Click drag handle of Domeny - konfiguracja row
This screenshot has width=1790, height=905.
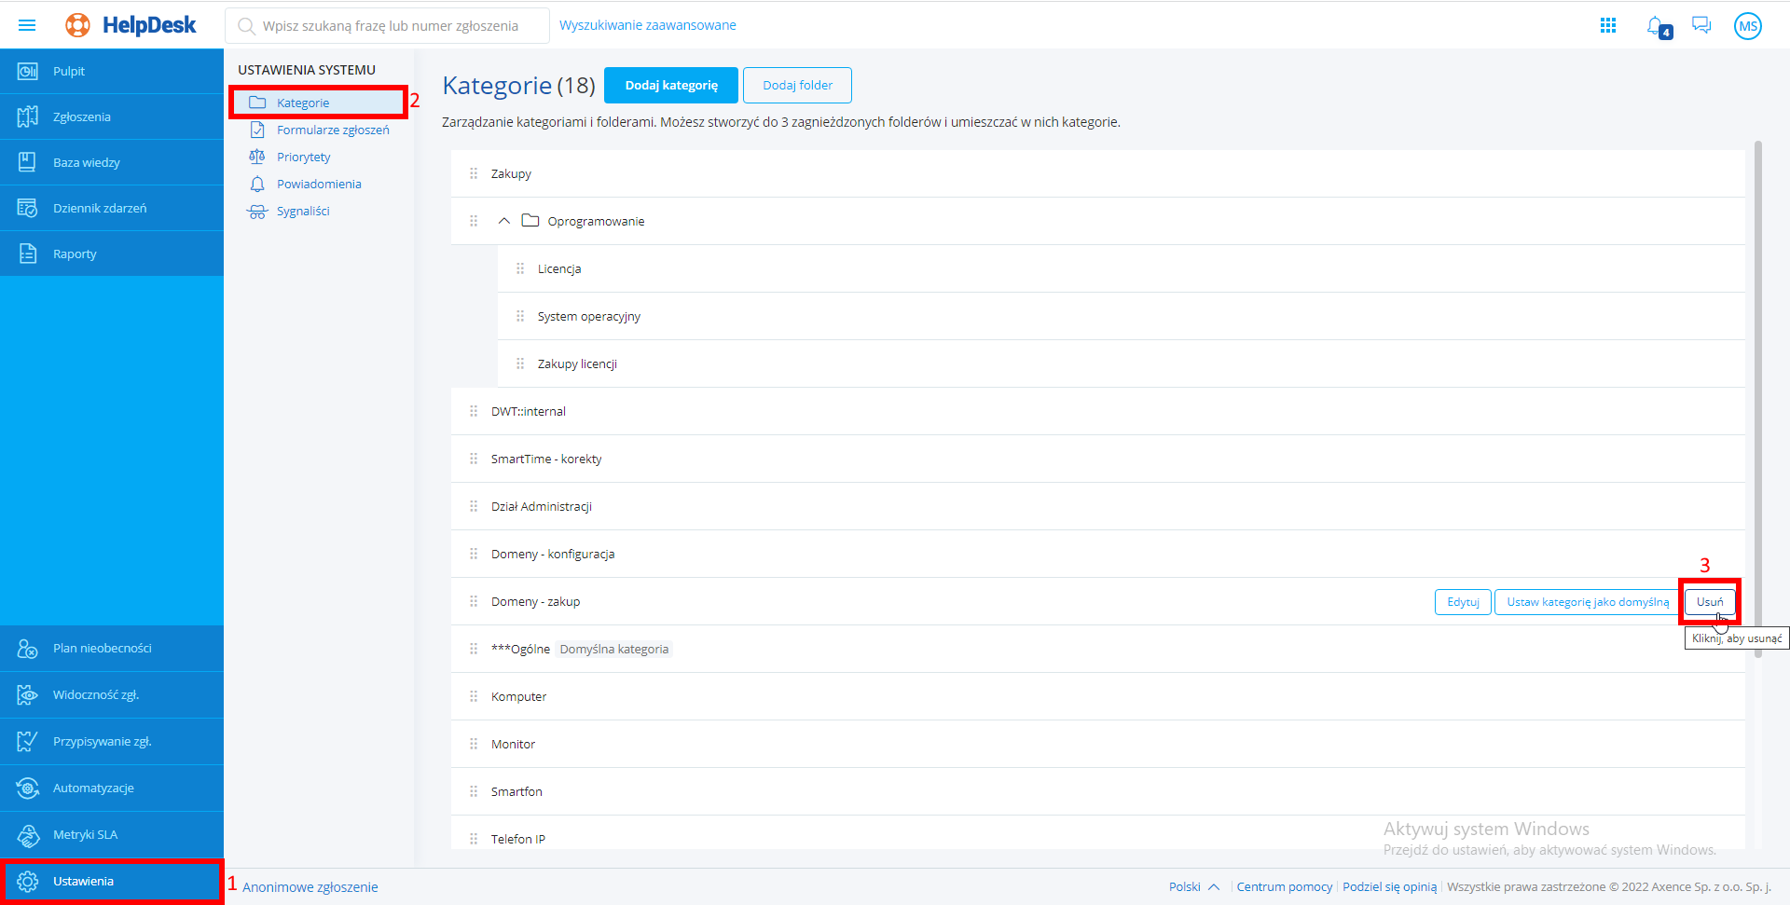[474, 554]
